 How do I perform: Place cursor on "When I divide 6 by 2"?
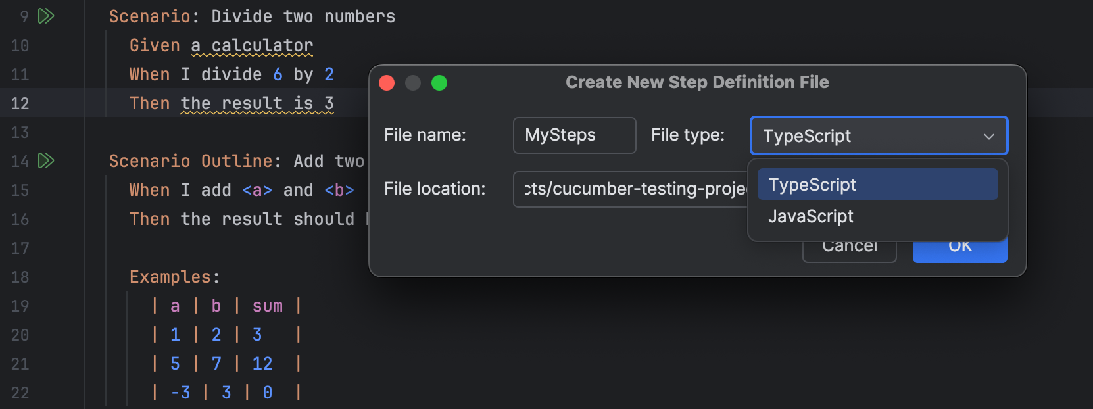(x=230, y=74)
